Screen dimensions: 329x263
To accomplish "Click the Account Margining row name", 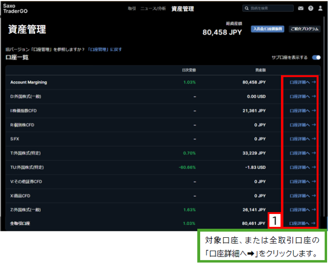I will (29, 82).
